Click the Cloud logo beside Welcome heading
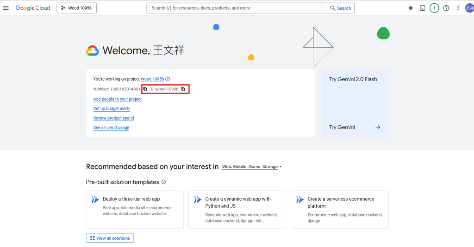Screen dimensions: 474x247 pos(93,51)
